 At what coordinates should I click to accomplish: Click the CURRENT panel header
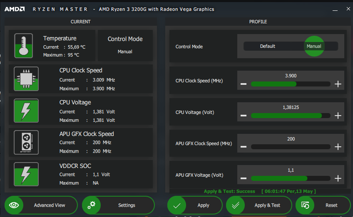coord(81,22)
